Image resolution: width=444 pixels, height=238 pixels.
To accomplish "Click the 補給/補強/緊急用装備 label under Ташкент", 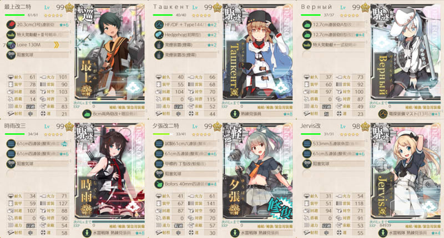I will pos(275,108).
